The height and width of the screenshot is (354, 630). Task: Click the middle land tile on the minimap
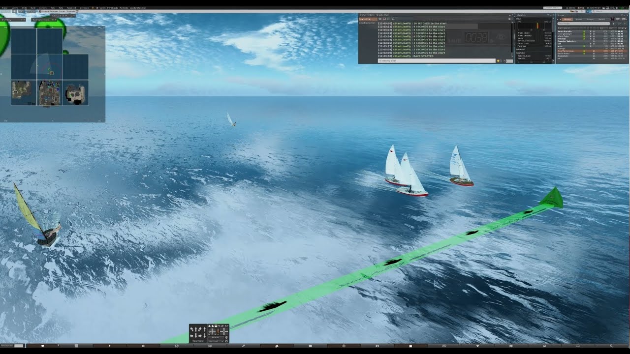pos(50,92)
